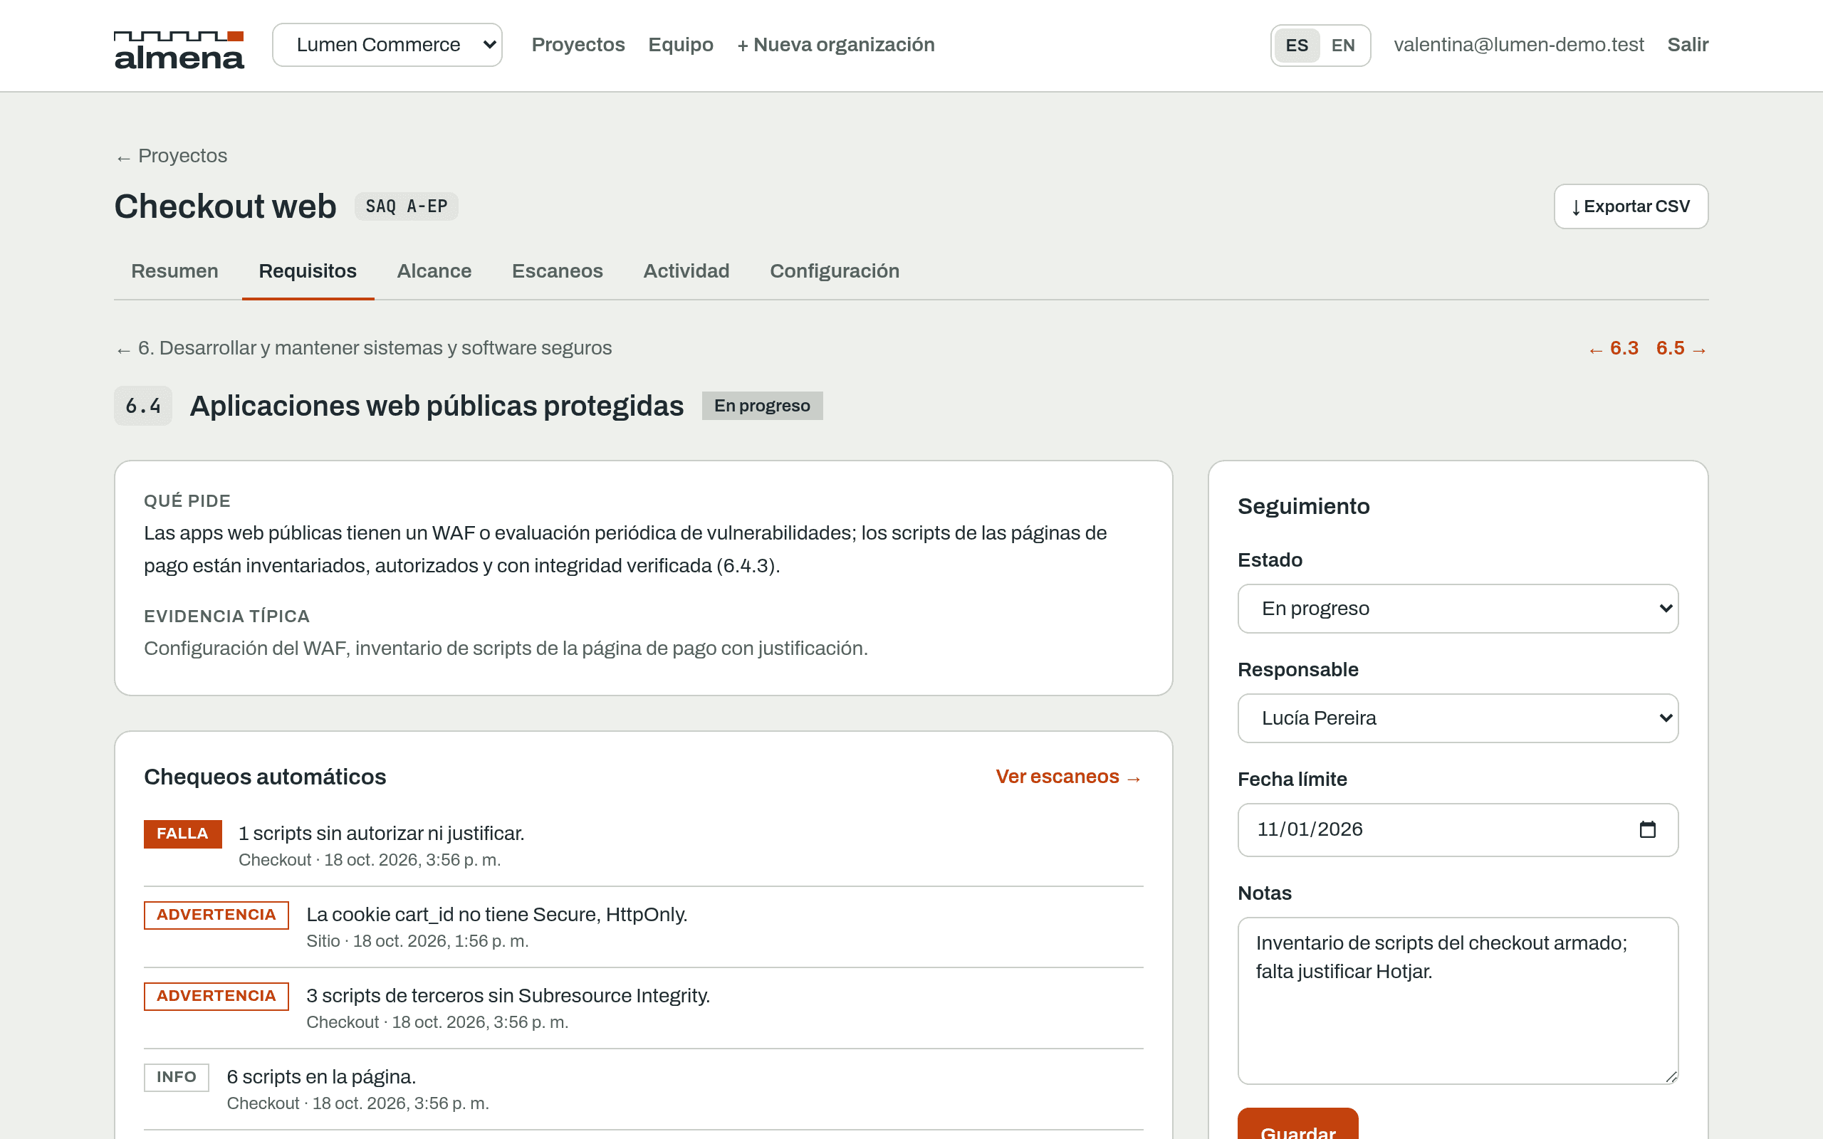Go to previous requirement 6.3

pyautogui.click(x=1614, y=348)
